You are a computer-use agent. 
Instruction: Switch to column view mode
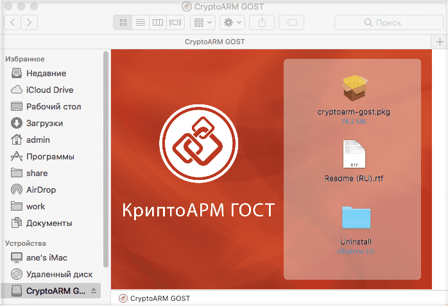click(158, 22)
